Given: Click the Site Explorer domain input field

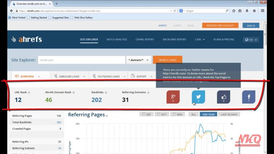Looking at the screenshot, I should coord(82,60).
